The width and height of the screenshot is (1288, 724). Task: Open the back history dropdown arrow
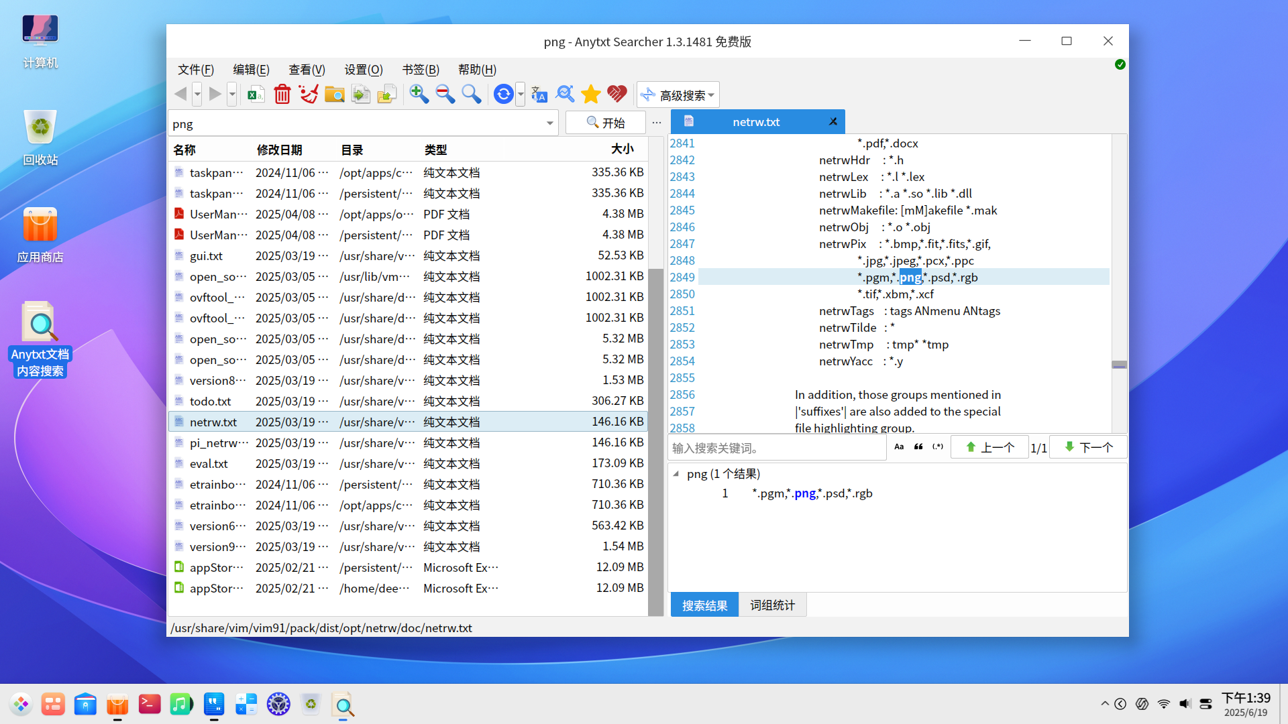(197, 95)
